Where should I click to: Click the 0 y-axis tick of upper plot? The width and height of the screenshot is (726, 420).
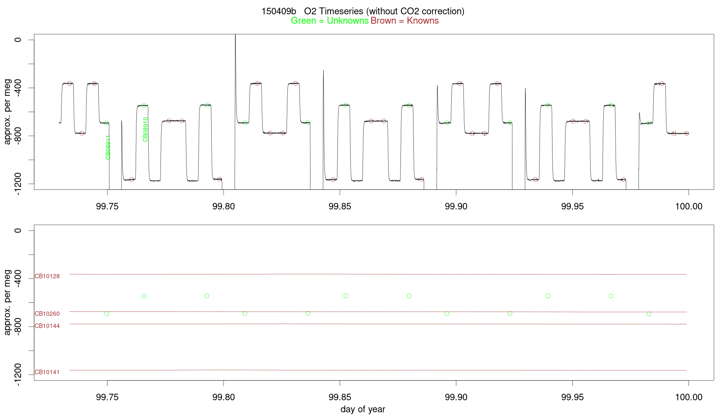pyautogui.click(x=18, y=40)
